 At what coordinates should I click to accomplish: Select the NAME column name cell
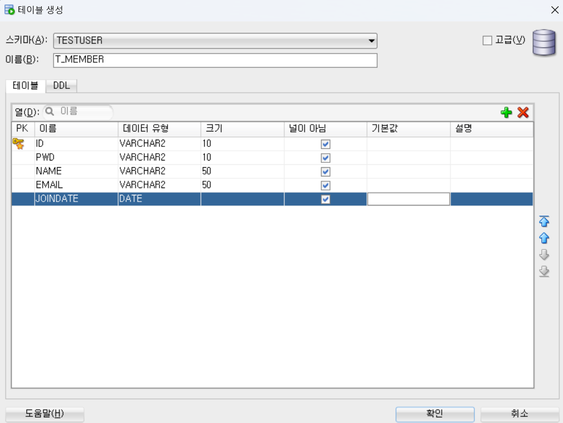(76, 172)
